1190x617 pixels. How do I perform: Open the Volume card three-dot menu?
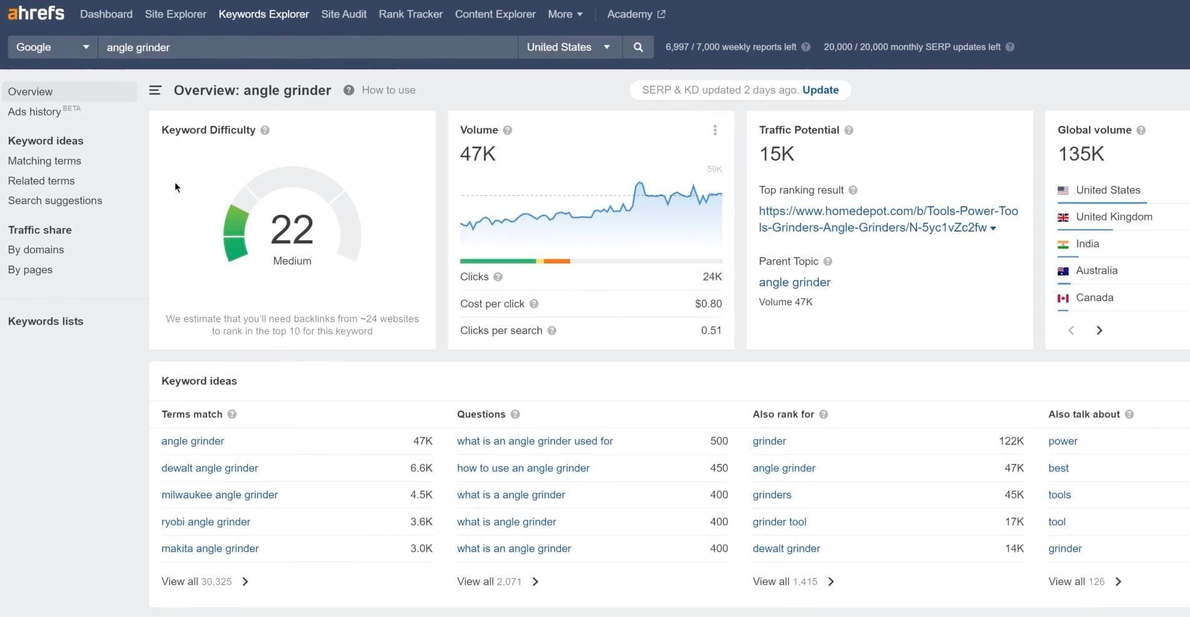(x=715, y=130)
